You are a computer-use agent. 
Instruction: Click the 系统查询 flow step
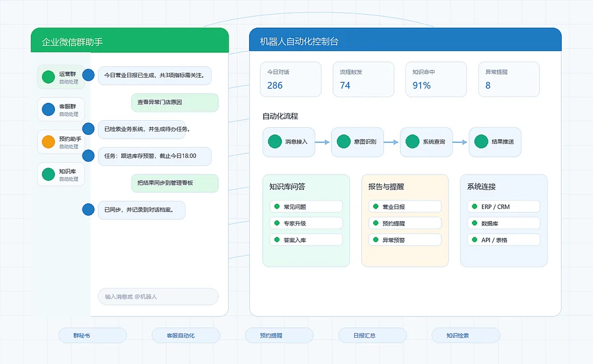coord(426,142)
